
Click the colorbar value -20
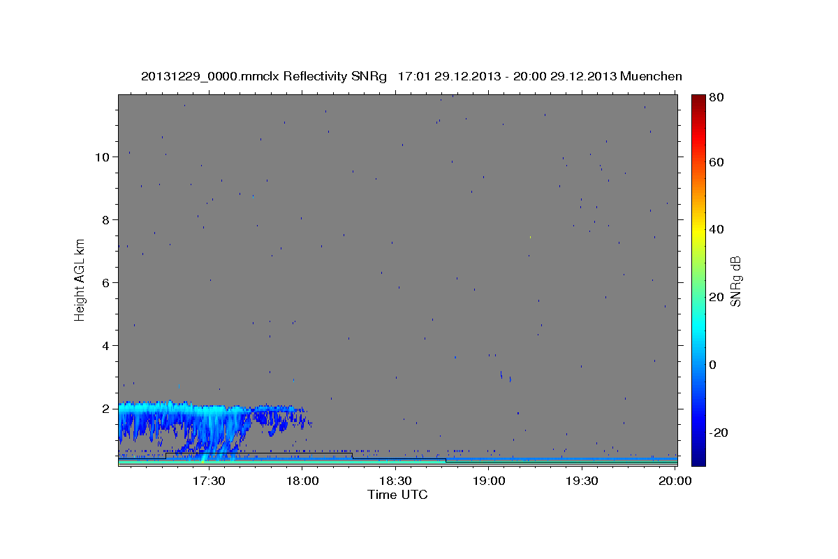tap(719, 433)
